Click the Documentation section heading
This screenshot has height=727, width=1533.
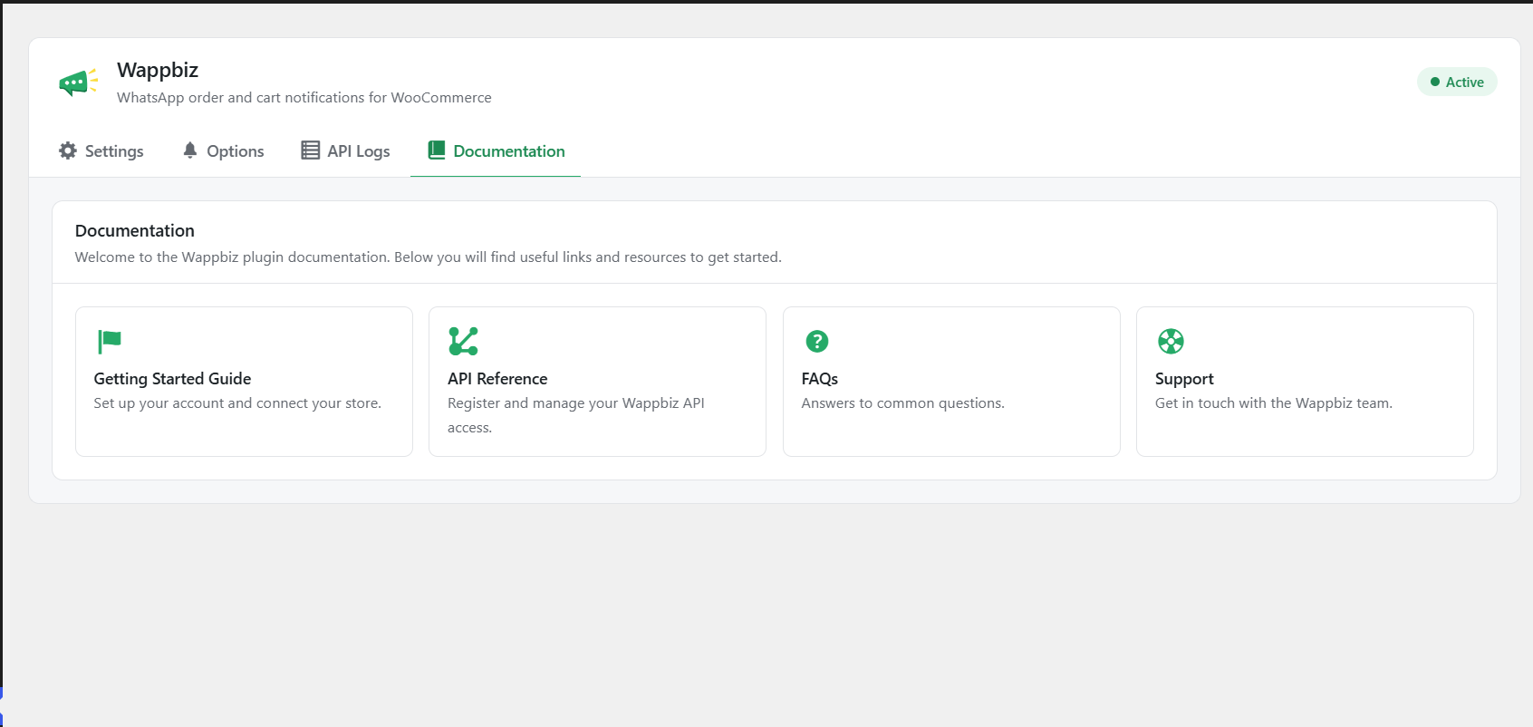(135, 231)
